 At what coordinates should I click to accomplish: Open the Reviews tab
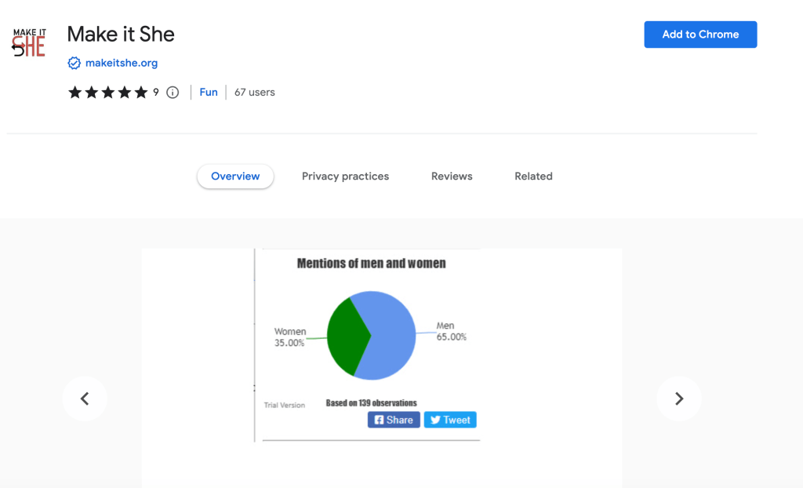click(x=452, y=177)
